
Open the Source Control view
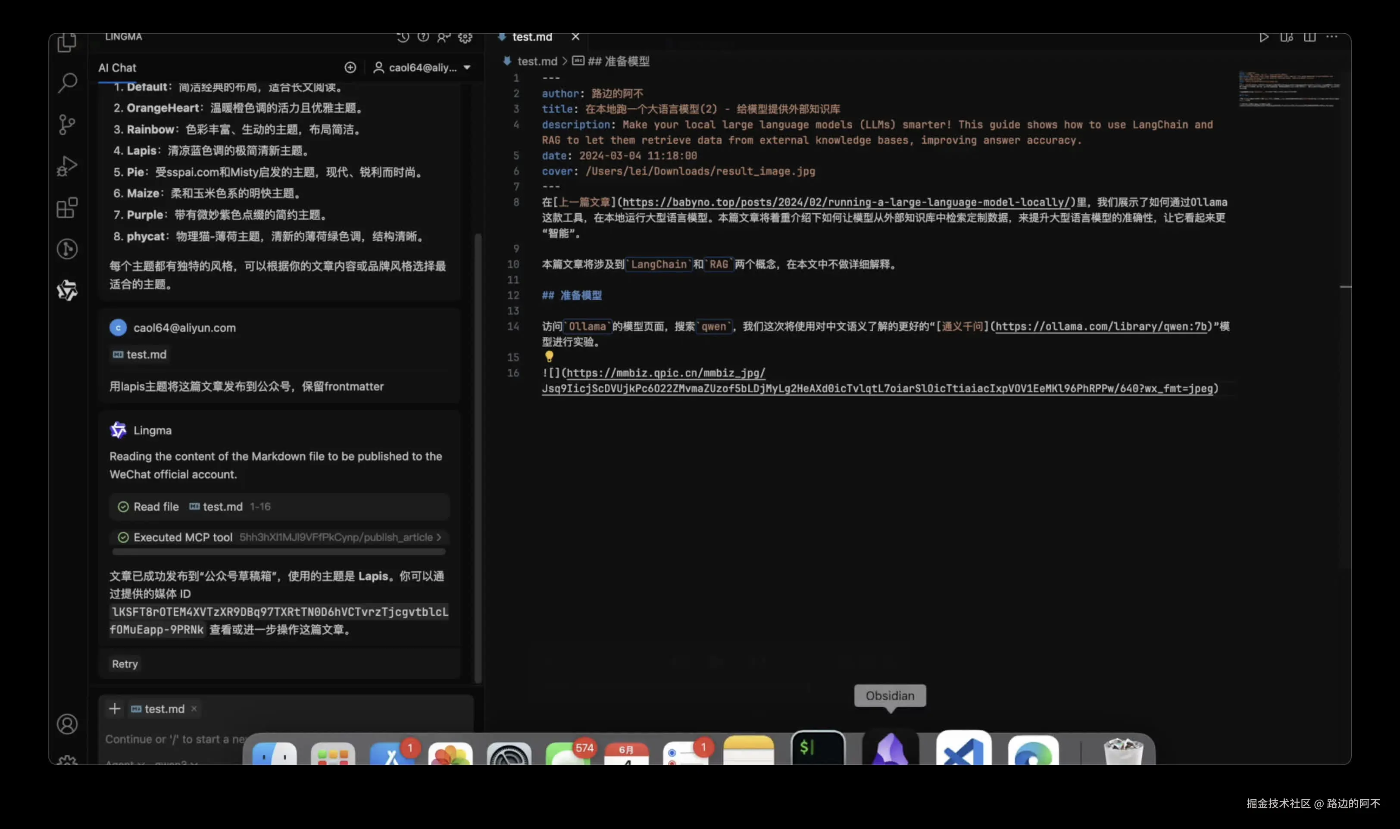67,124
